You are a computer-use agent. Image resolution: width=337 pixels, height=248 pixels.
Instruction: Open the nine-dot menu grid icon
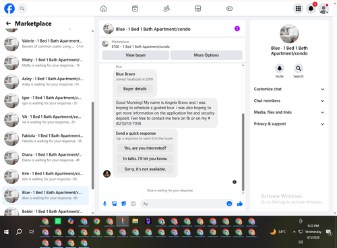click(298, 9)
